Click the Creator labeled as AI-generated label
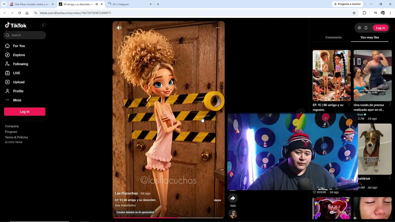The height and width of the screenshot is (222, 395). pos(135,212)
